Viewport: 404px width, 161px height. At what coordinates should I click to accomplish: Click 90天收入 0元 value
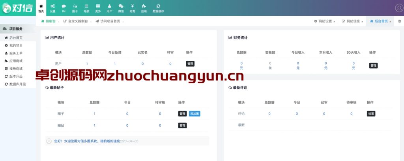(353, 66)
